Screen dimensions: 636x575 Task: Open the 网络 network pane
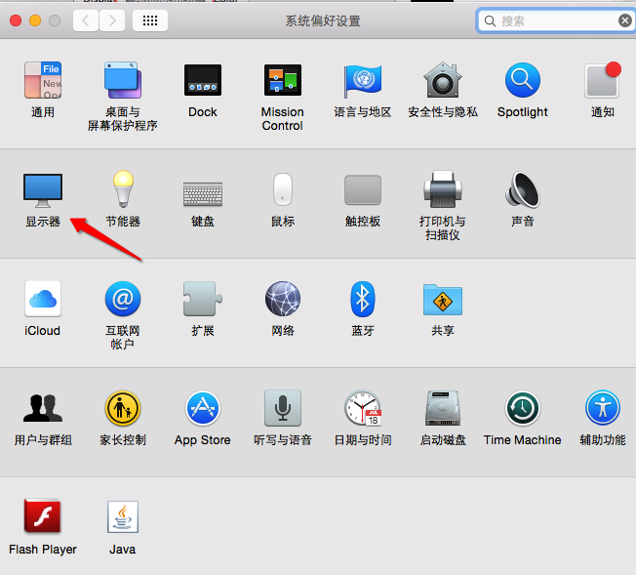pyautogui.click(x=283, y=300)
